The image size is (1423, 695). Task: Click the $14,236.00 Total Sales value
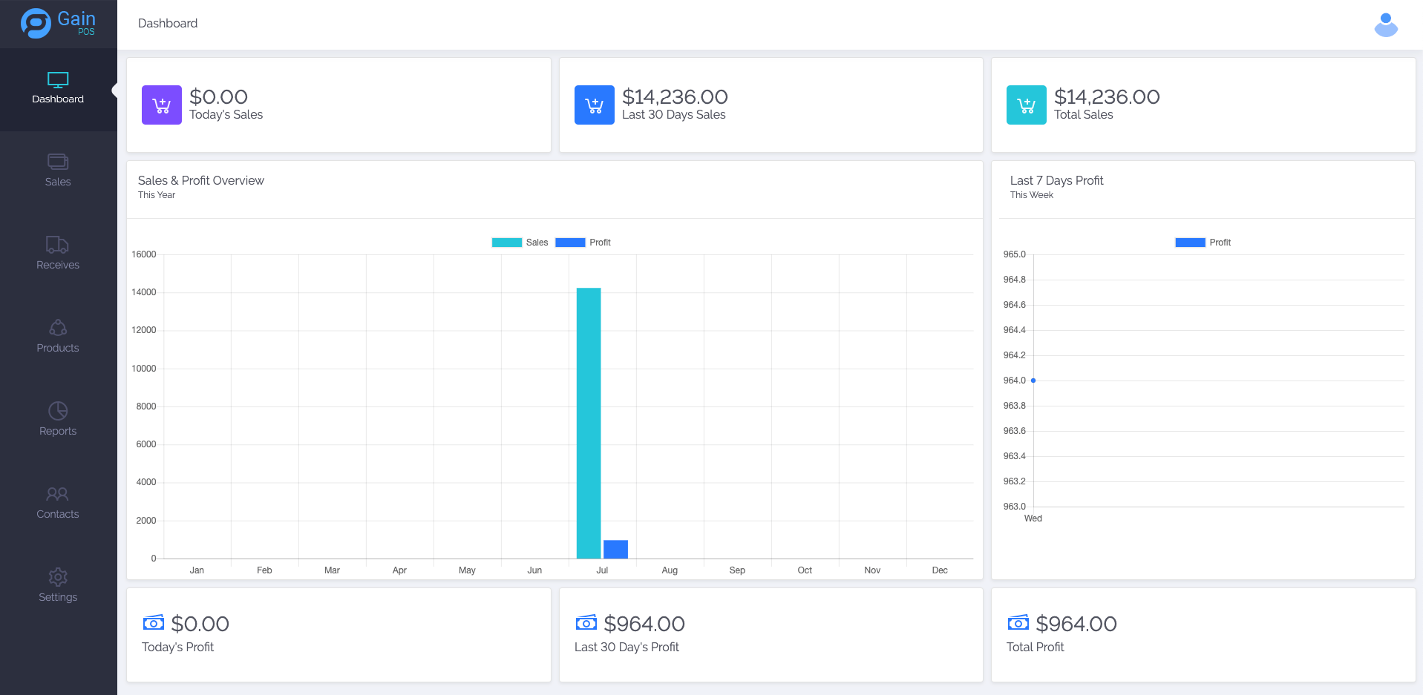click(1107, 96)
